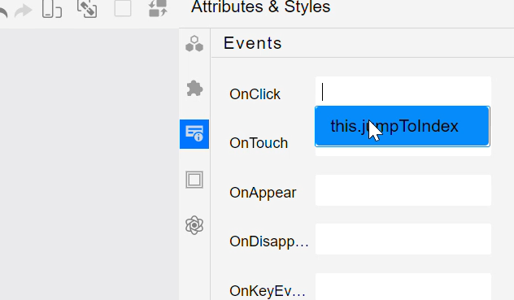
Task: Click inside the OnClick input field
Action: [403, 92]
